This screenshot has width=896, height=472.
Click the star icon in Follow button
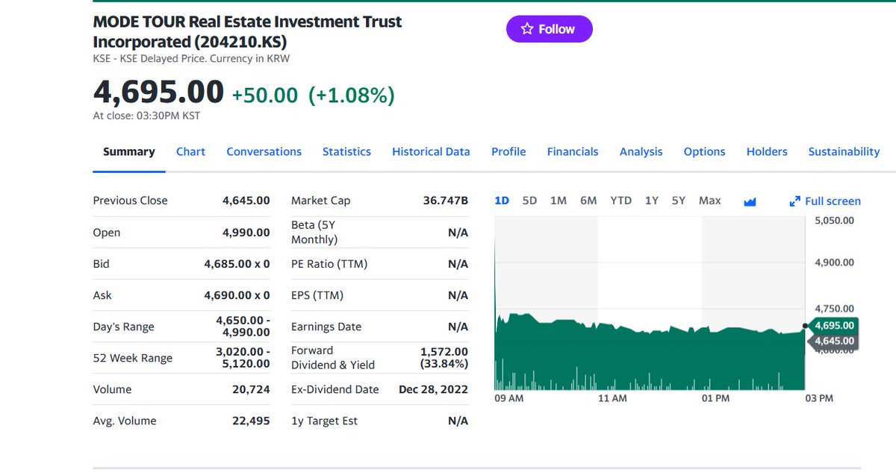(527, 29)
